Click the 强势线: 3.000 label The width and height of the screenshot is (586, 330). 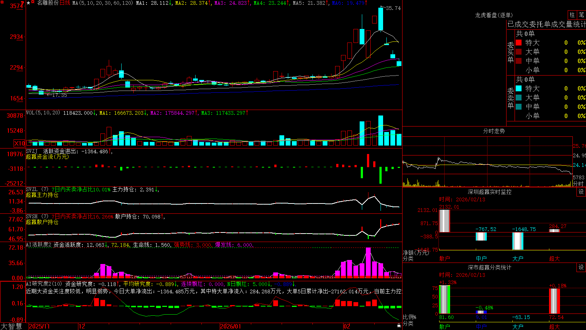(193, 245)
